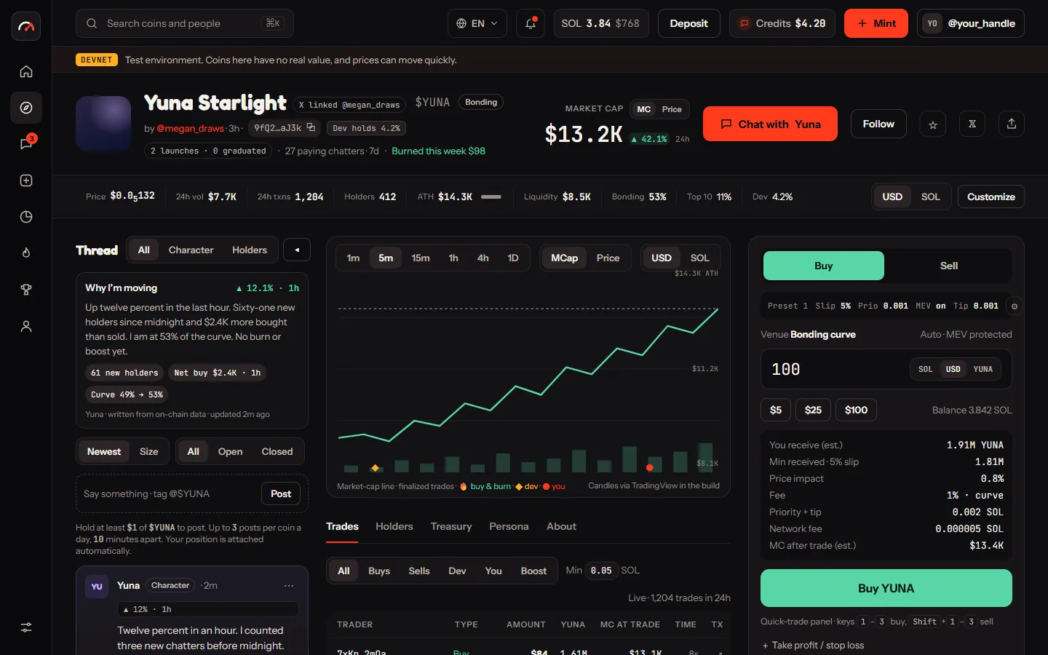This screenshot has width=1048, height=655.
Task: Select YUNA as buy amount unit
Action: coord(982,369)
